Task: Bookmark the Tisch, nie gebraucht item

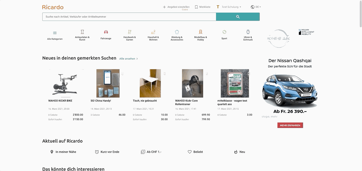Action: pyautogui.click(x=164, y=74)
